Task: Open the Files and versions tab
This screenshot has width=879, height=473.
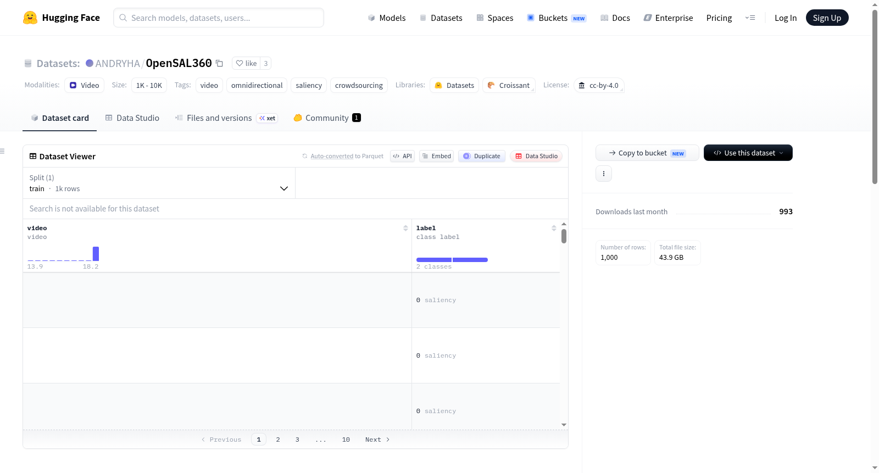Action: pyautogui.click(x=226, y=118)
